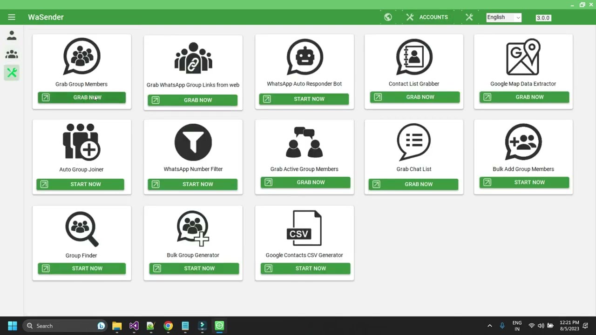596x335 pixels.
Task: Click the 'Google Contacts CSV Generator' label
Action: [305, 255]
